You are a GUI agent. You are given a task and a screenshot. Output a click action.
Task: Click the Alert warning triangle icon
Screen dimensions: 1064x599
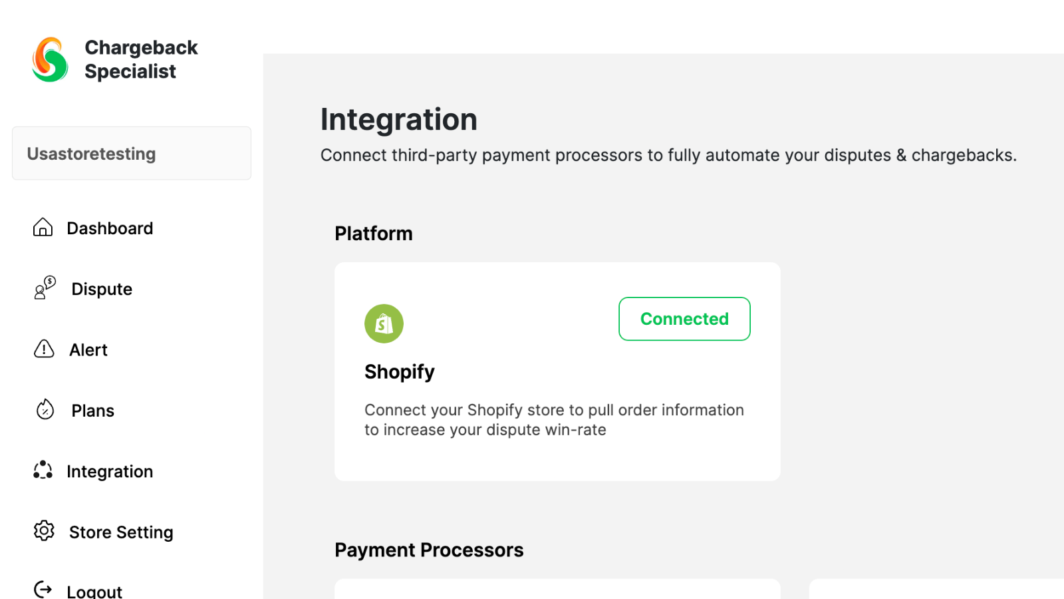[44, 349]
